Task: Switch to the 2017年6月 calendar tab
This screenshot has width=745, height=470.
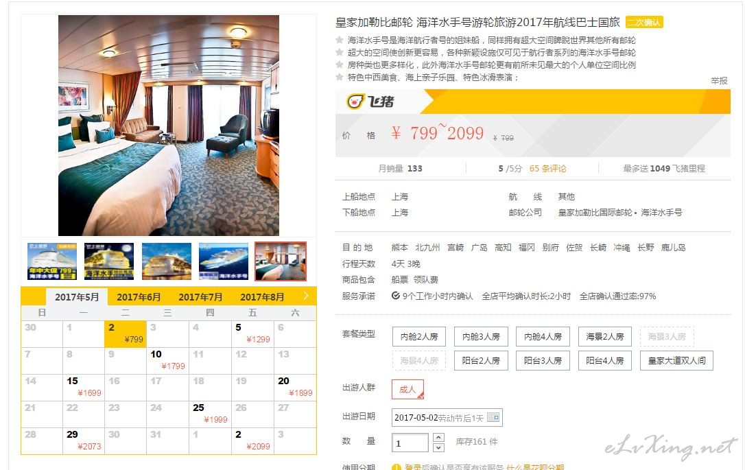Action: coord(139,297)
